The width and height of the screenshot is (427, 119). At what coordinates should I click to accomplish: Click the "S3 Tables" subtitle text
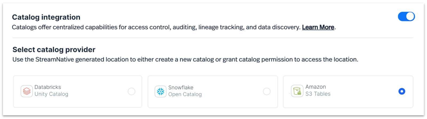click(x=318, y=94)
